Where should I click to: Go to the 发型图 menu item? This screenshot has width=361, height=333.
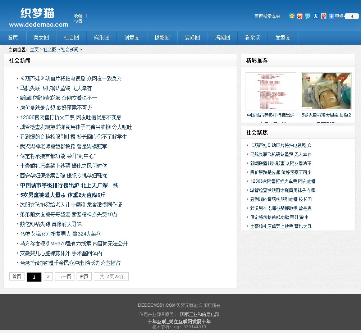pos(283,38)
